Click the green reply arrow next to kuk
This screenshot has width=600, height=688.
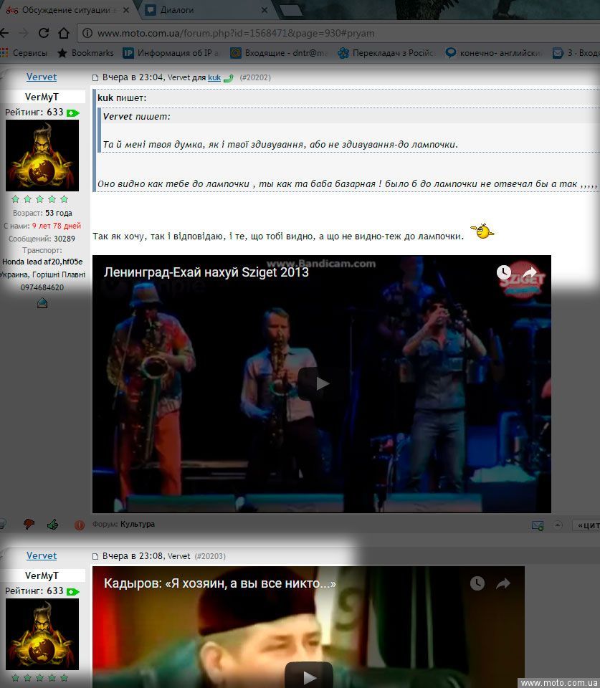[229, 78]
